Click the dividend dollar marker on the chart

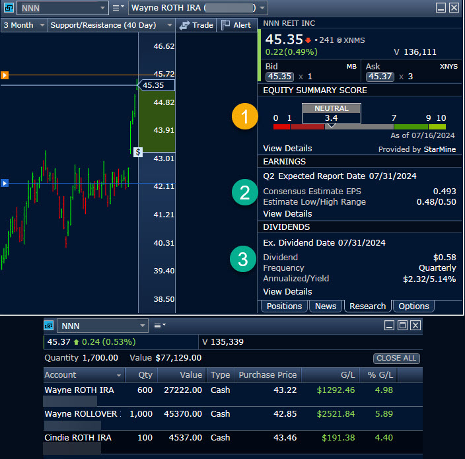pyautogui.click(x=137, y=152)
